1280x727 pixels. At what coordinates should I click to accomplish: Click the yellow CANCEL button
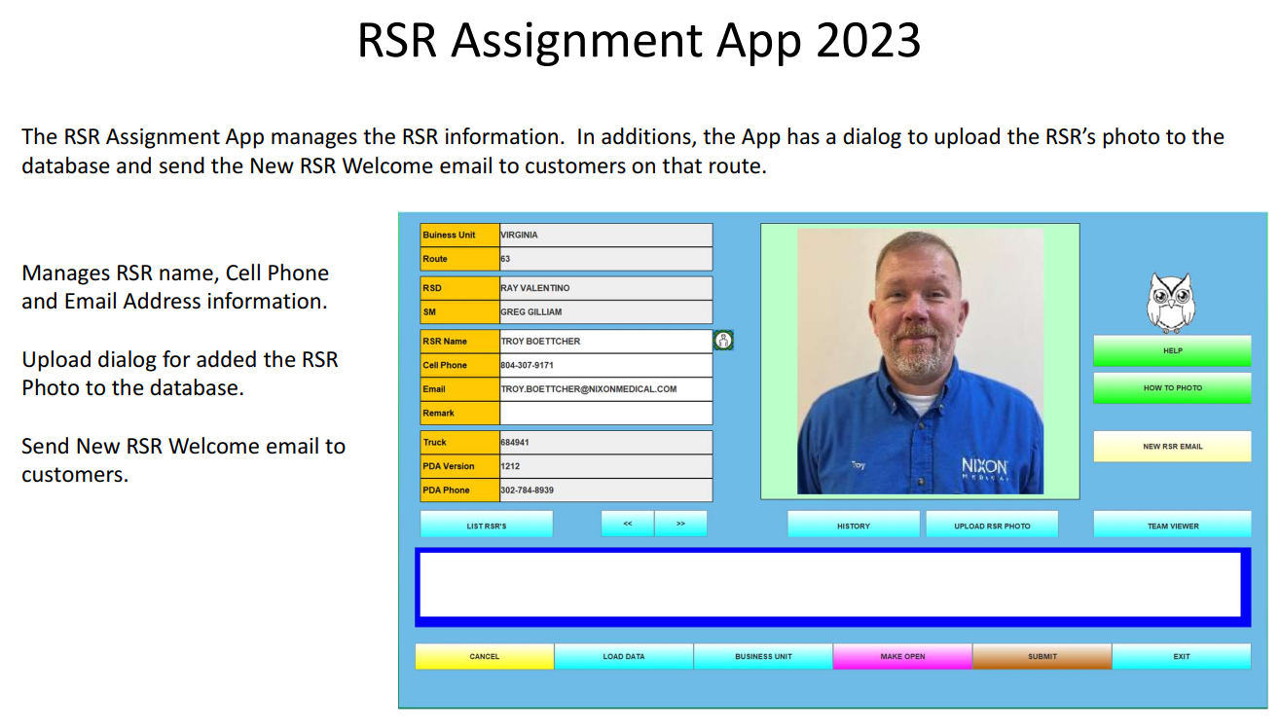tap(485, 656)
